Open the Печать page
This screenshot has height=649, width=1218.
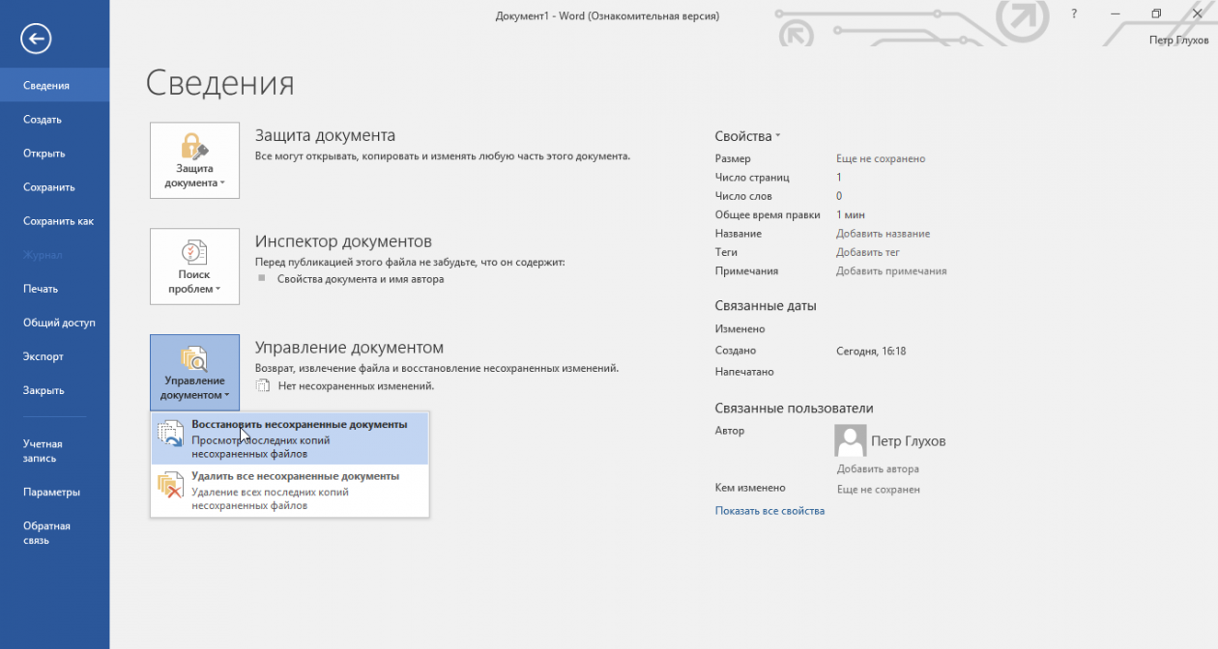point(54,289)
